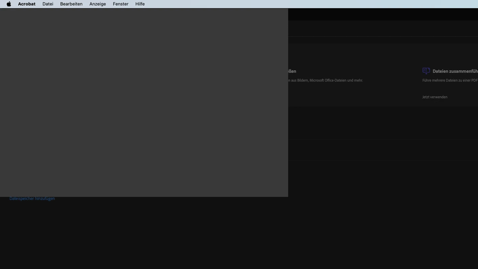Open the Anzeige menu
The image size is (478, 269).
click(x=98, y=4)
